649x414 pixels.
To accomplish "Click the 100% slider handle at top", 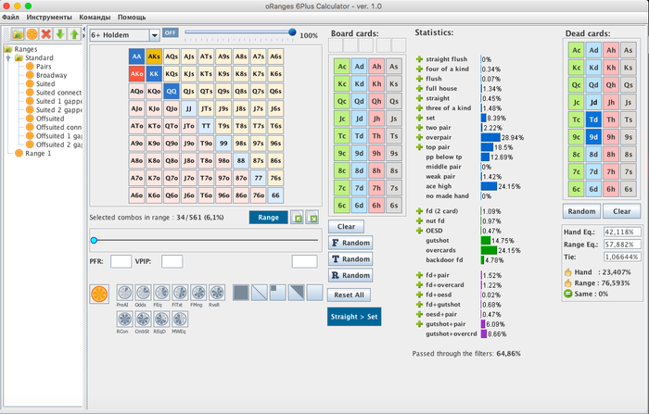I will [292, 32].
